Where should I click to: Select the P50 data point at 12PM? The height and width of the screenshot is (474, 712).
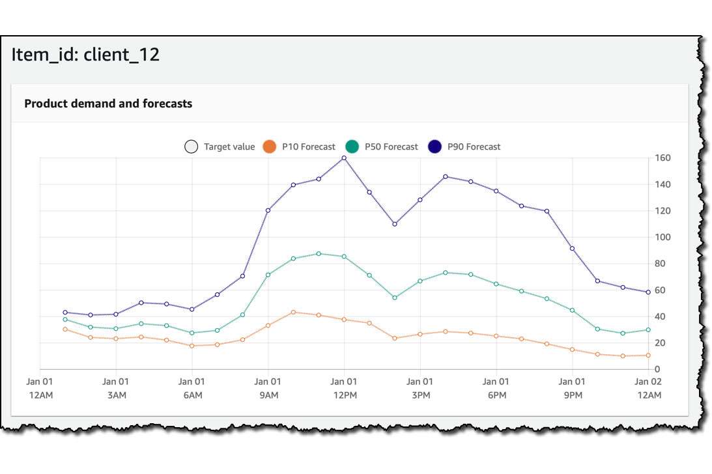click(344, 257)
